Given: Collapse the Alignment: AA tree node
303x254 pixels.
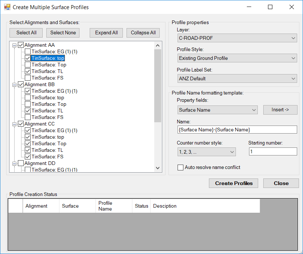Looking at the screenshot, I should [14, 45].
